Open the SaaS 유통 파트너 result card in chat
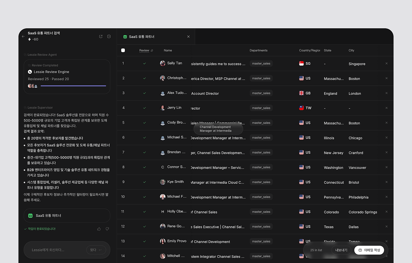 click(67, 216)
